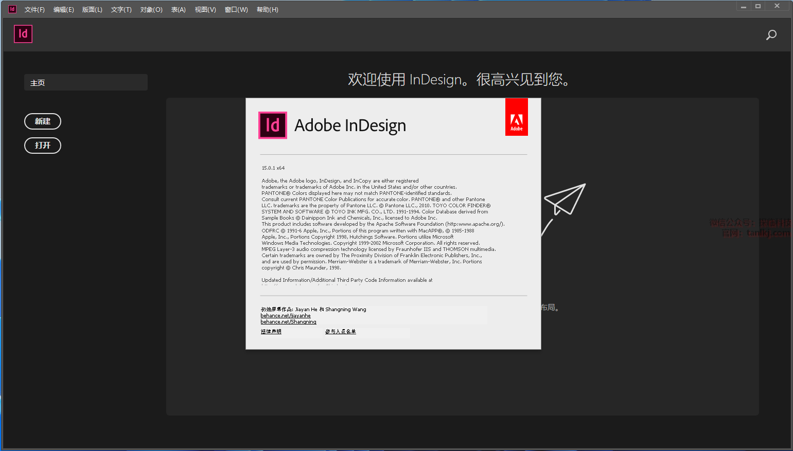Open the 文件(F) menu
The image size is (793, 451).
pyautogui.click(x=34, y=10)
